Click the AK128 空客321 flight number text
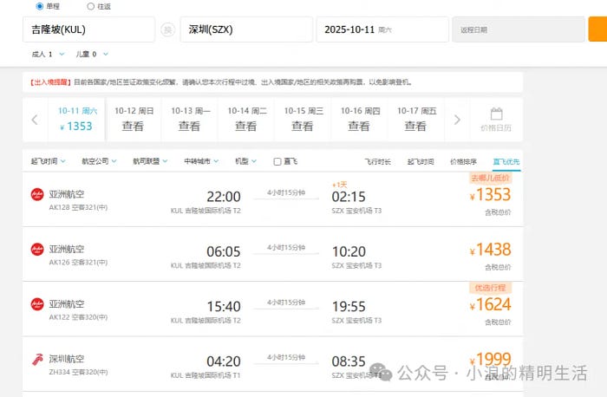 [78, 207]
